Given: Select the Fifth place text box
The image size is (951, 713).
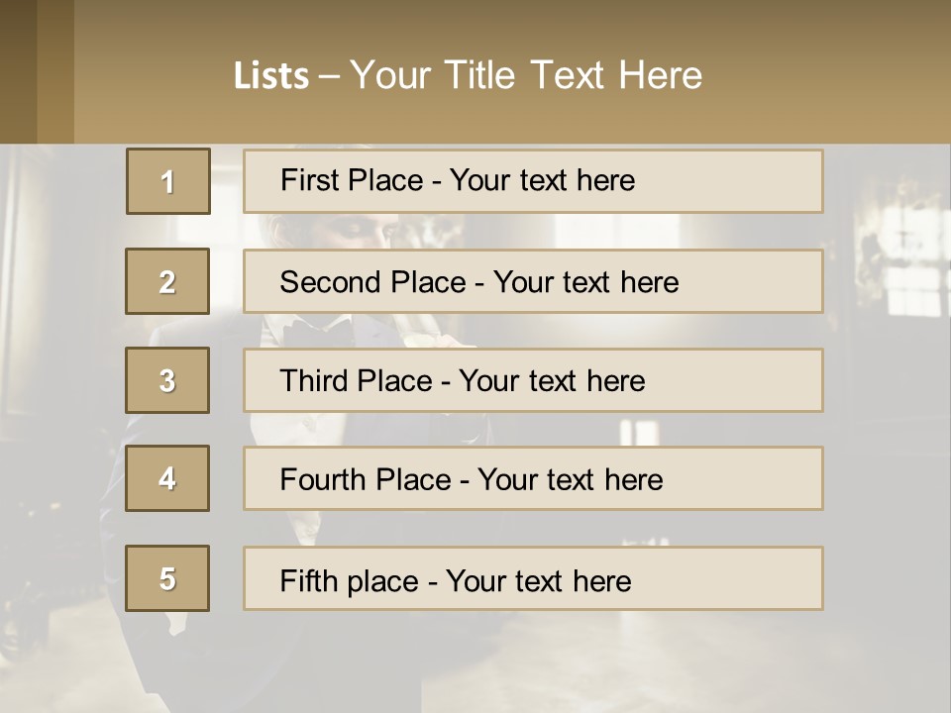Looking at the screenshot, I should coord(533,578).
